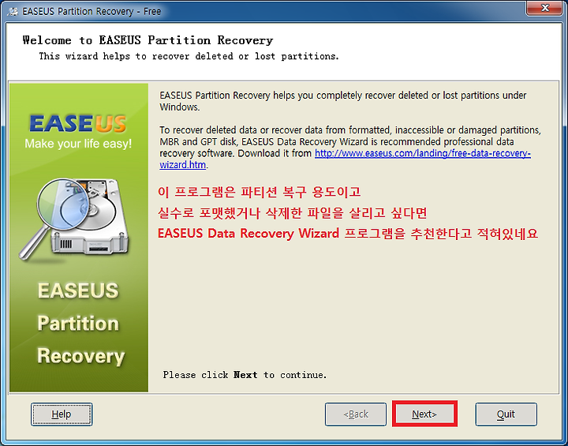
Task: Click the EASEUS logo in the green sidebar
Action: click(77, 123)
